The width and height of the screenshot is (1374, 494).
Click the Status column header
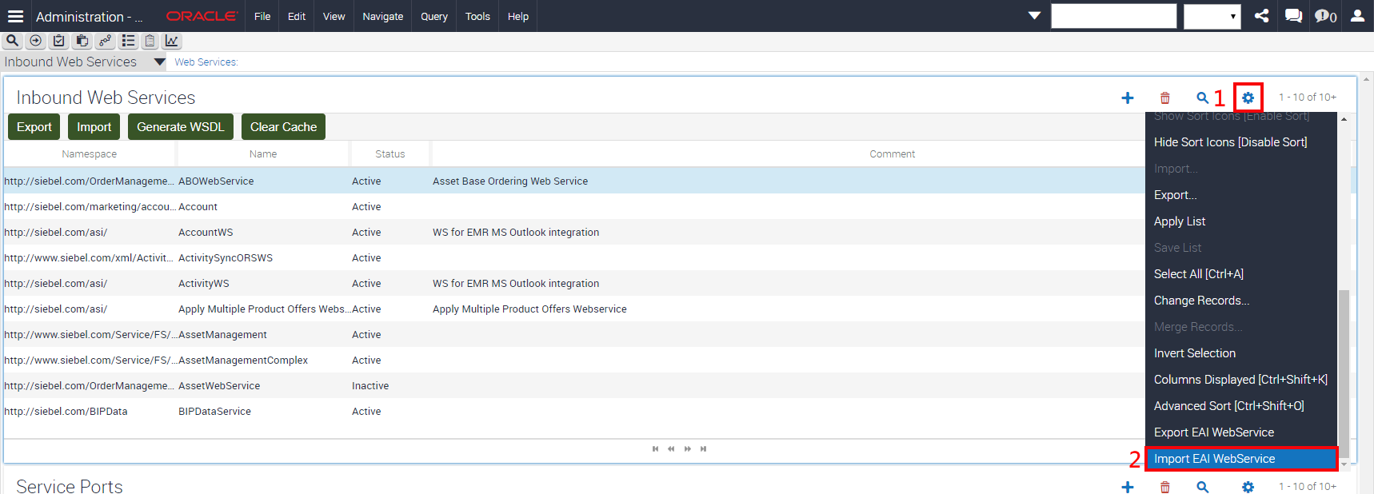click(390, 154)
